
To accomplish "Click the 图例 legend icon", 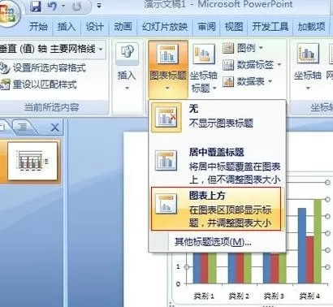I will point(228,49).
